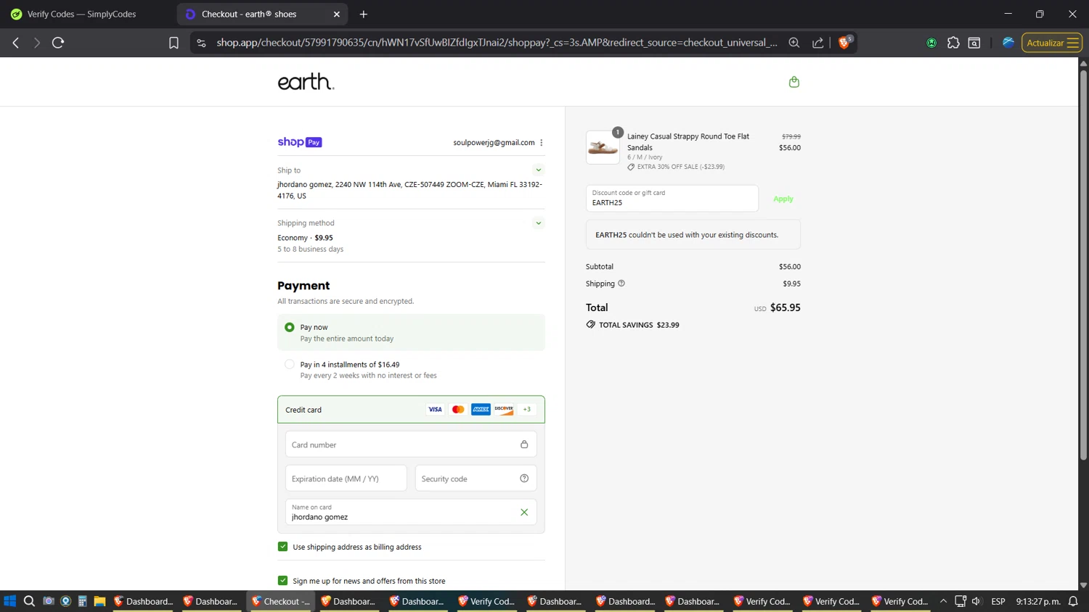The height and width of the screenshot is (612, 1089).
Task: Click the earth. store logo
Action: pos(306,82)
